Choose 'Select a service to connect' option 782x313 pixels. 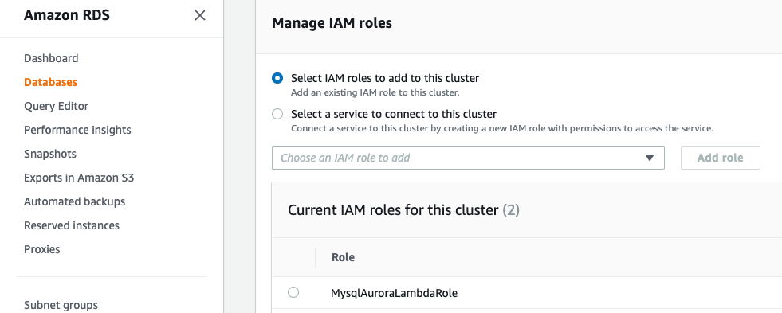[x=277, y=114]
